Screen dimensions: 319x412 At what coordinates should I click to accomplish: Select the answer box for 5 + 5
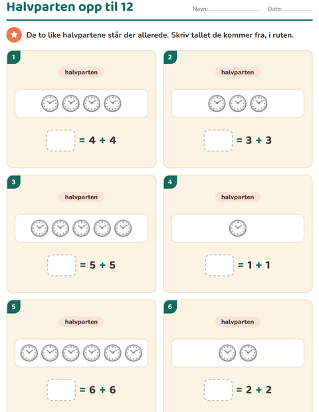[x=62, y=265]
